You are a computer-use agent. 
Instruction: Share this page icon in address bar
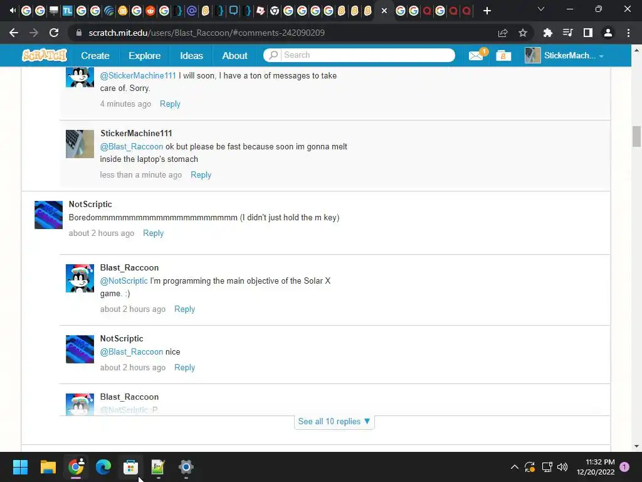point(503,33)
